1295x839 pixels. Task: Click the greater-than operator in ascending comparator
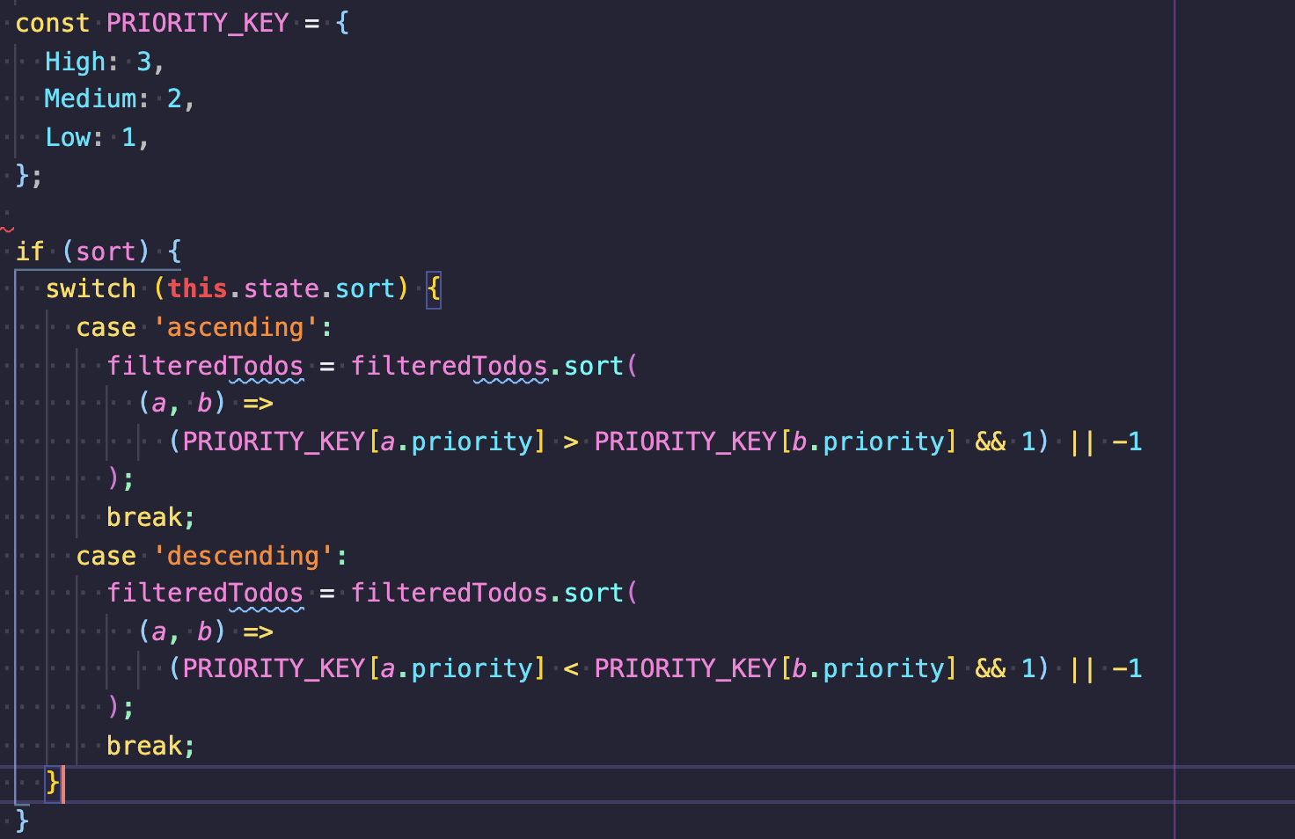pos(570,441)
